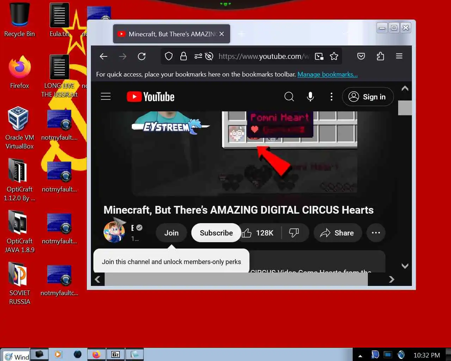Select the Recycle Bin desktop icon
This screenshot has height=361, width=451.
pyautogui.click(x=19, y=20)
